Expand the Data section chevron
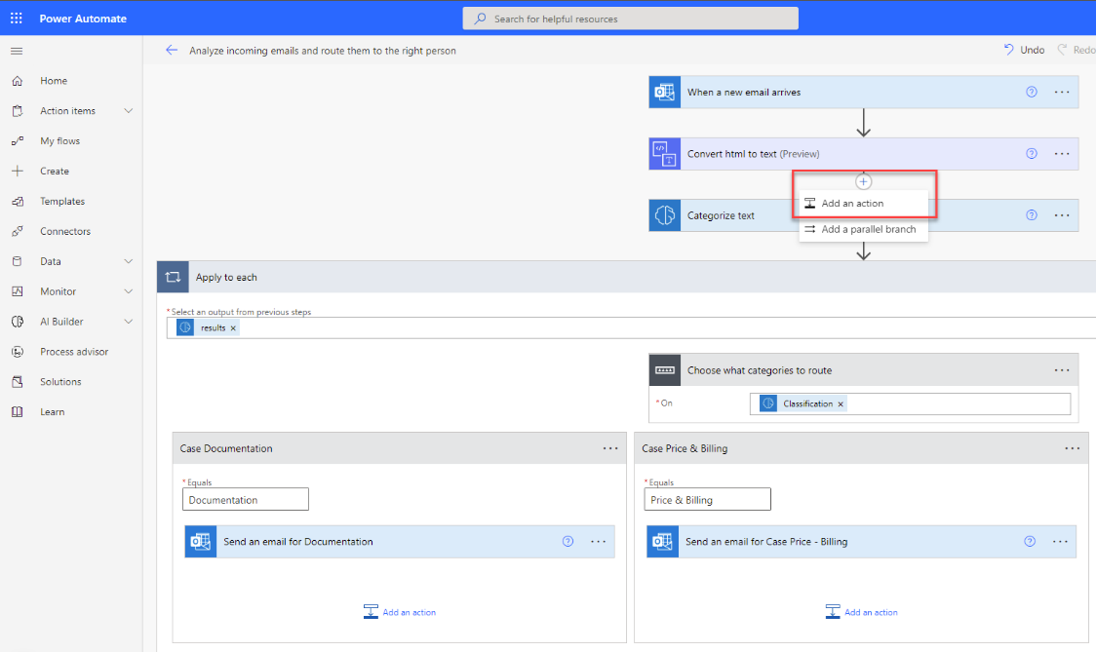Viewport: 1096px width, 652px height. coord(127,261)
